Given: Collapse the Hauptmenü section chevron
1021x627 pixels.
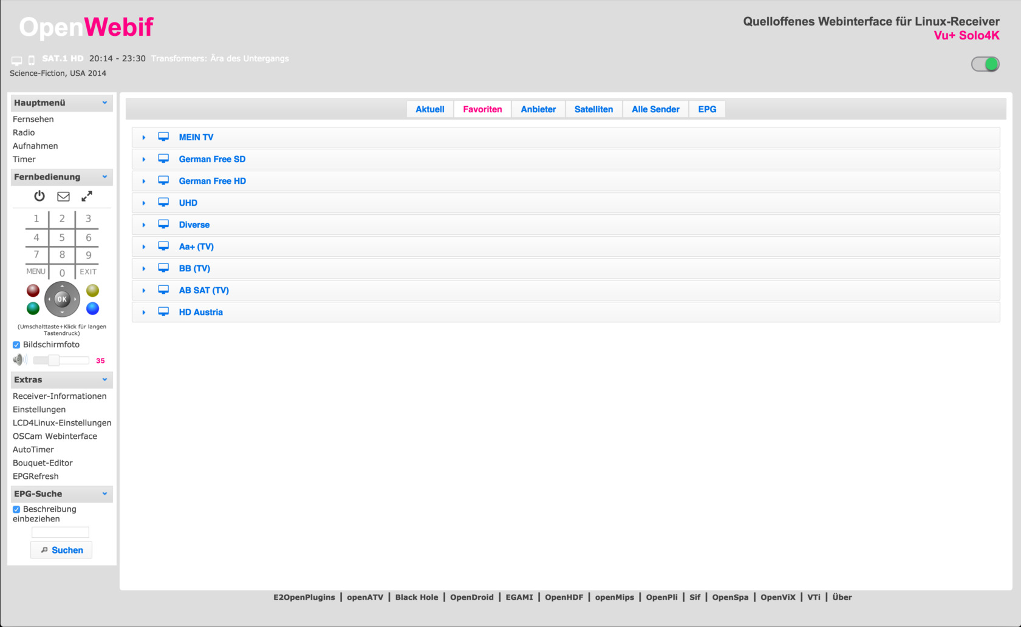Looking at the screenshot, I should pos(104,103).
